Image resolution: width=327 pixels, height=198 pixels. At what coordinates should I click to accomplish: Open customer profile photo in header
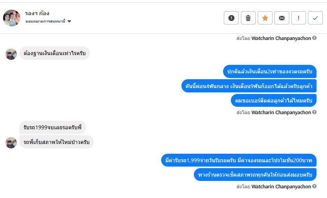[12, 18]
